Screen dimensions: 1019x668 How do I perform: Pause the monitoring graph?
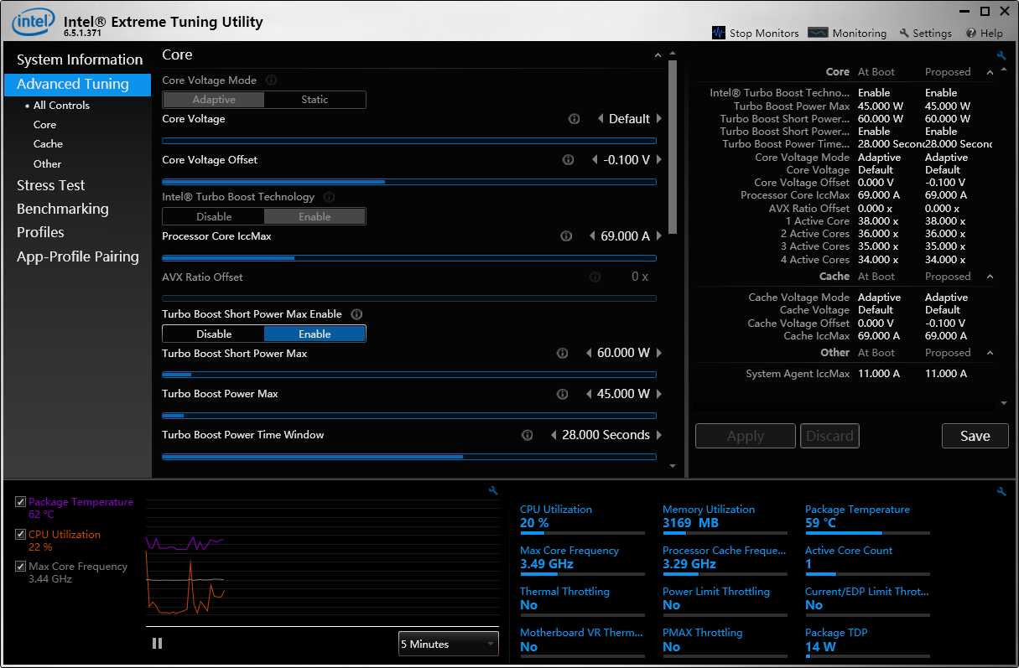[157, 644]
